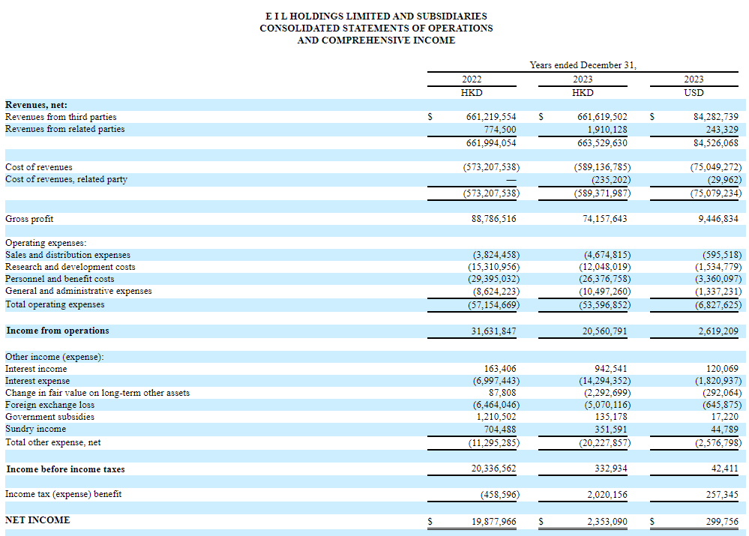Click the 'Other income (expense):' section label
This screenshot has width=749, height=536.
pos(55,357)
